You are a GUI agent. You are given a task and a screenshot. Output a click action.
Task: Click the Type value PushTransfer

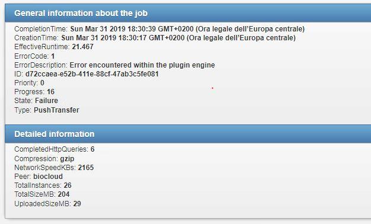click(x=56, y=110)
